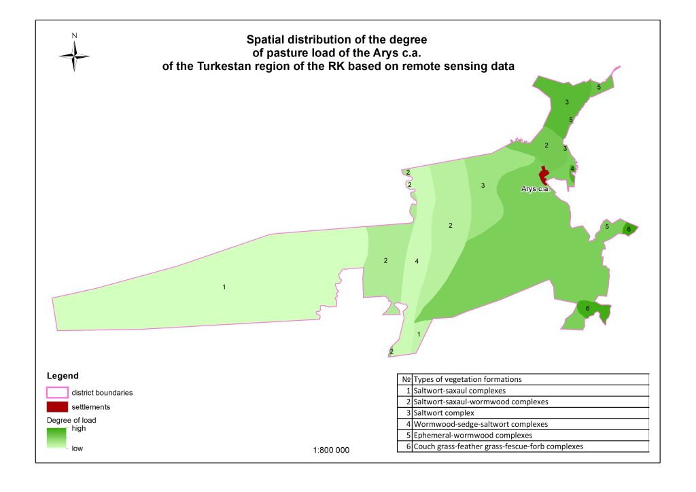The height and width of the screenshot is (492, 696).
Task: Select the 'Saltwort-saxaul-wormwood complexes' table row
Action: 524,402
